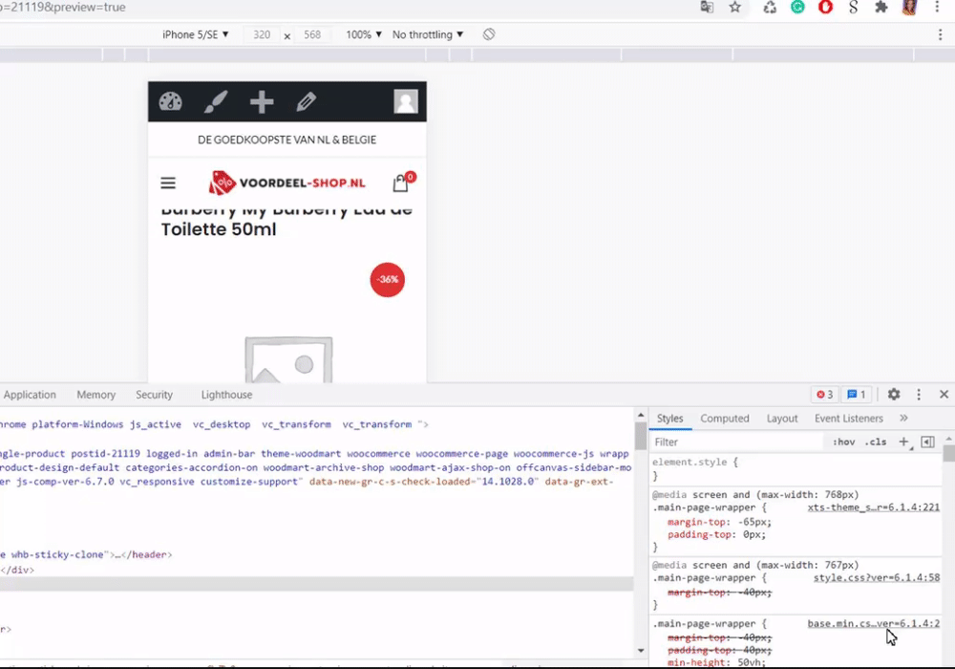Viewport: 955px width, 669px height.
Task: Click the plus New content icon
Action: point(262,101)
